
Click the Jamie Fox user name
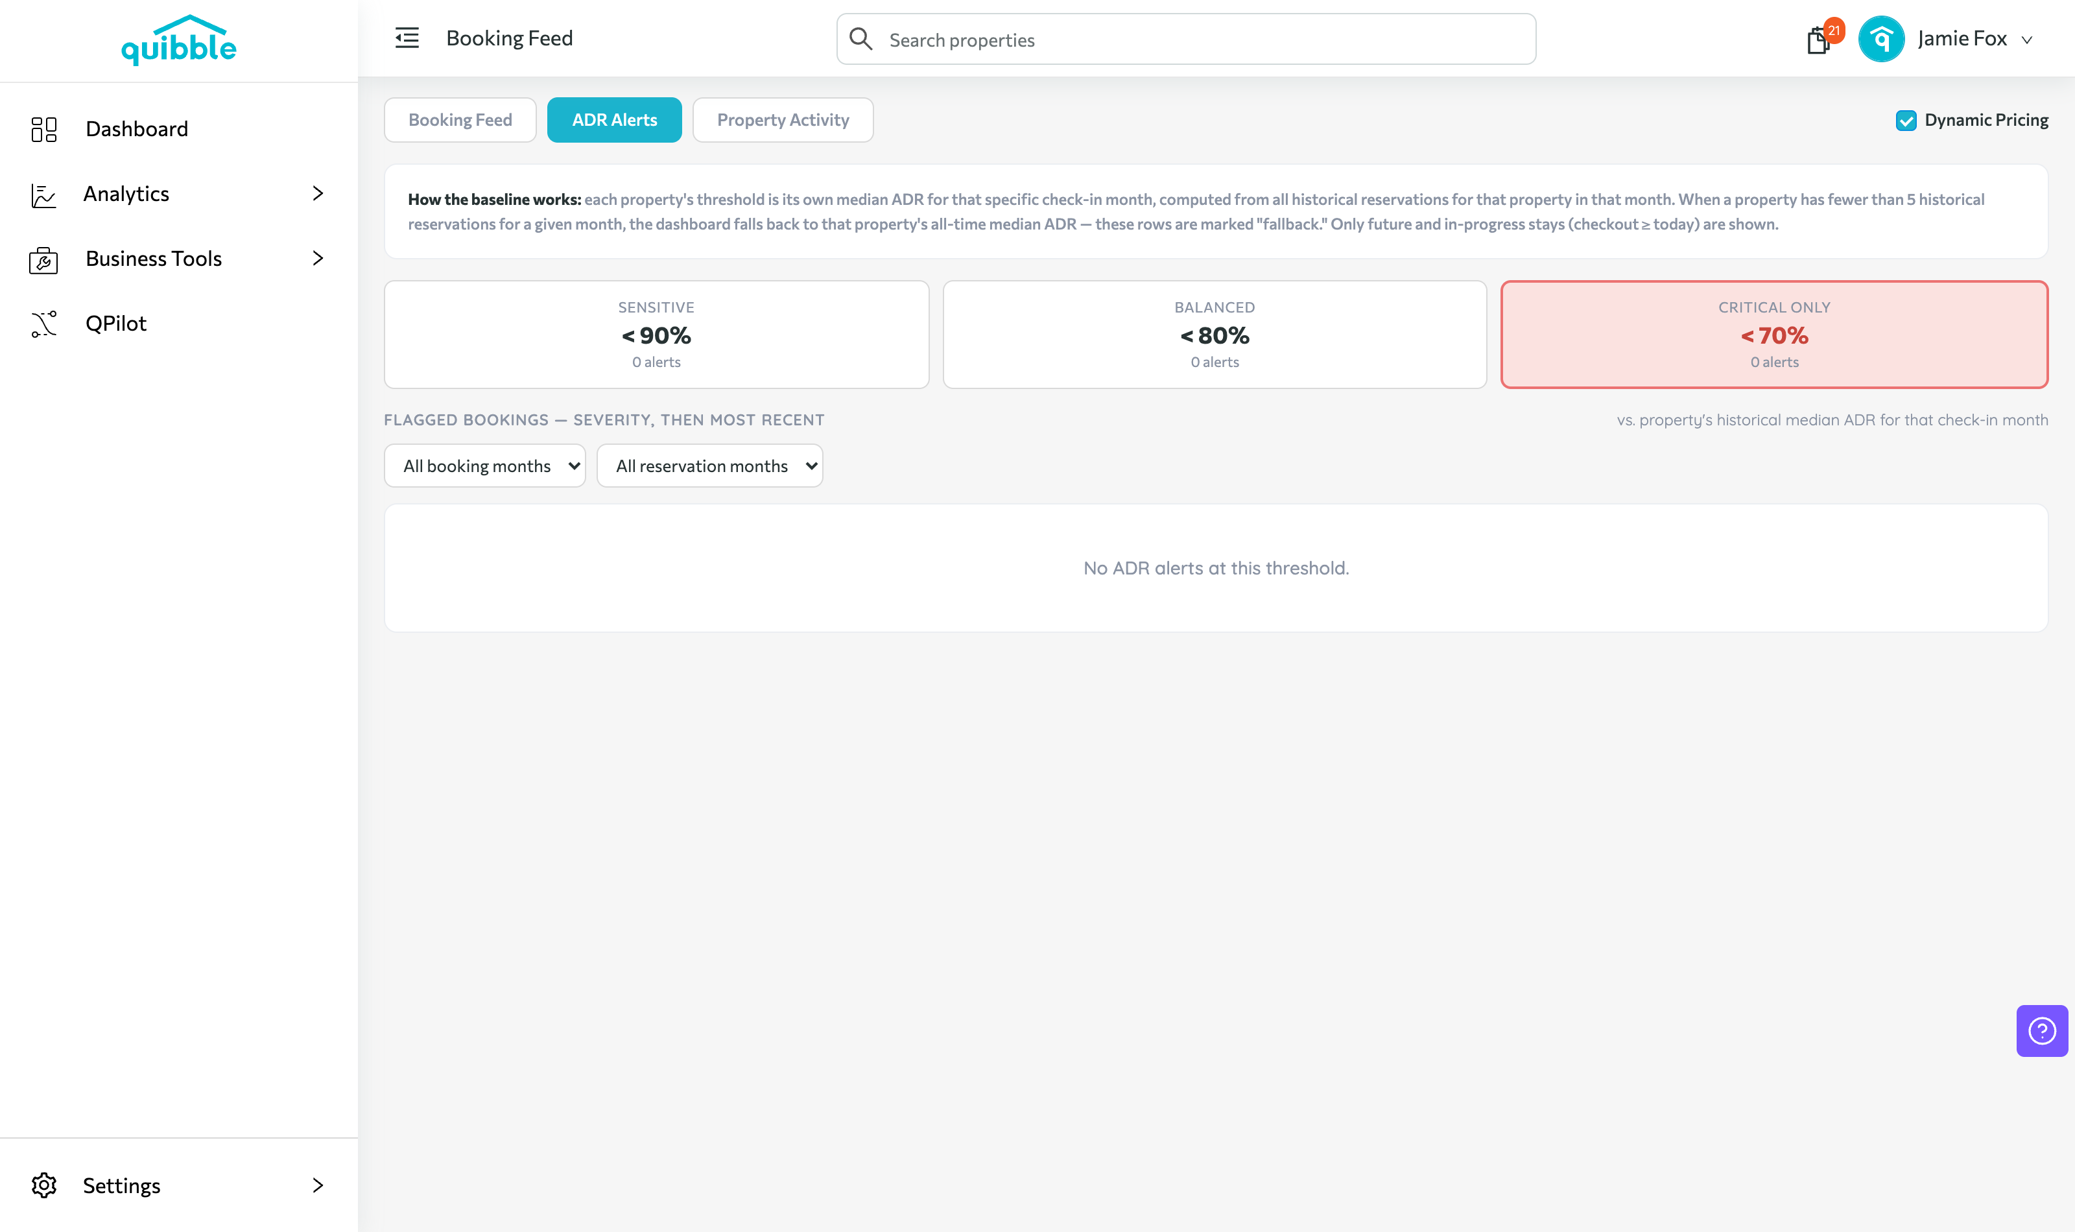1962,38
